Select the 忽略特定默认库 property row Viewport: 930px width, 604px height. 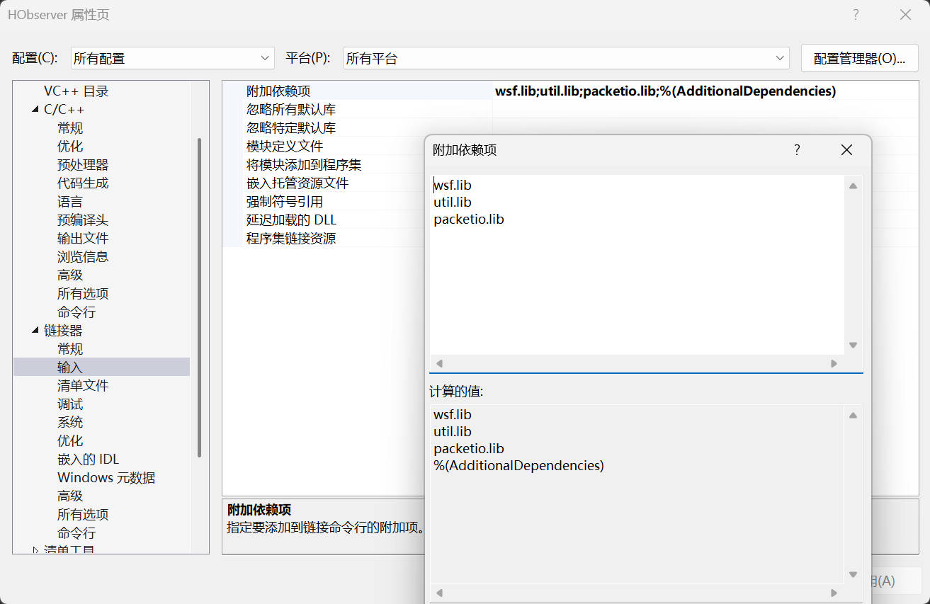291,128
